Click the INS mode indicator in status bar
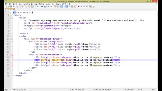 153,90
